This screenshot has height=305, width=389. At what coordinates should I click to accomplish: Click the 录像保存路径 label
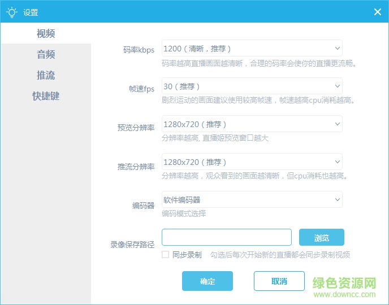(132, 245)
